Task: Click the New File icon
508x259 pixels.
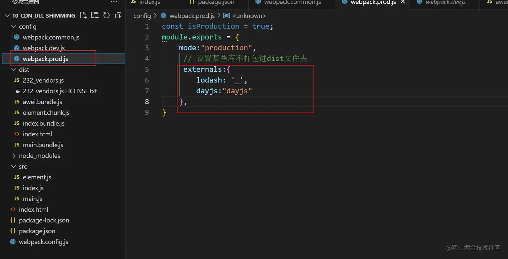Action: coord(83,15)
